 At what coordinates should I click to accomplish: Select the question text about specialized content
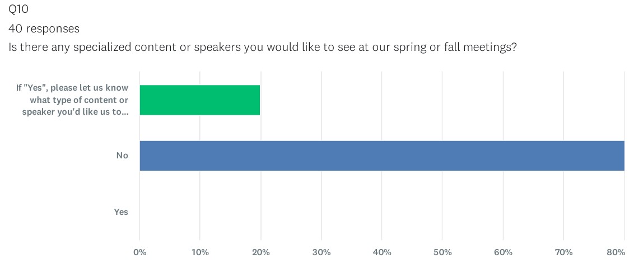(263, 48)
